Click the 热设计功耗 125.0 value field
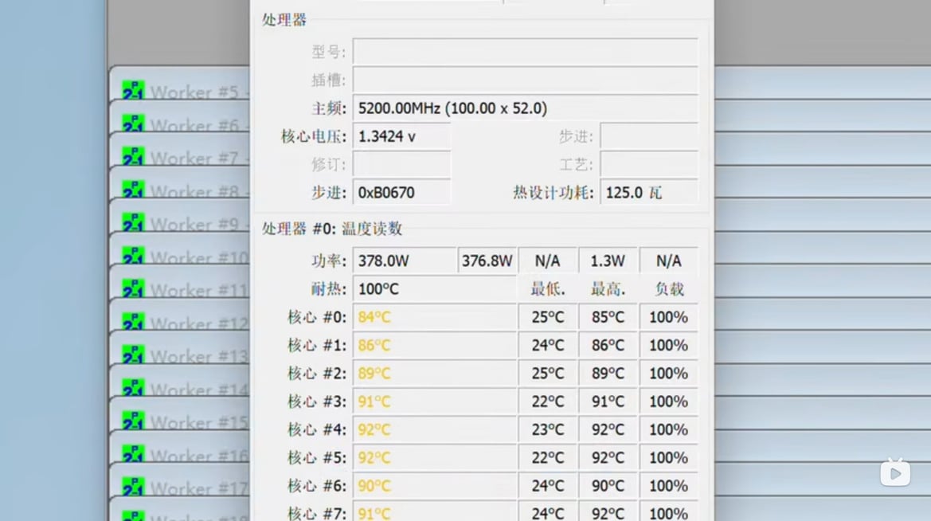Image resolution: width=931 pixels, height=521 pixels. (649, 193)
